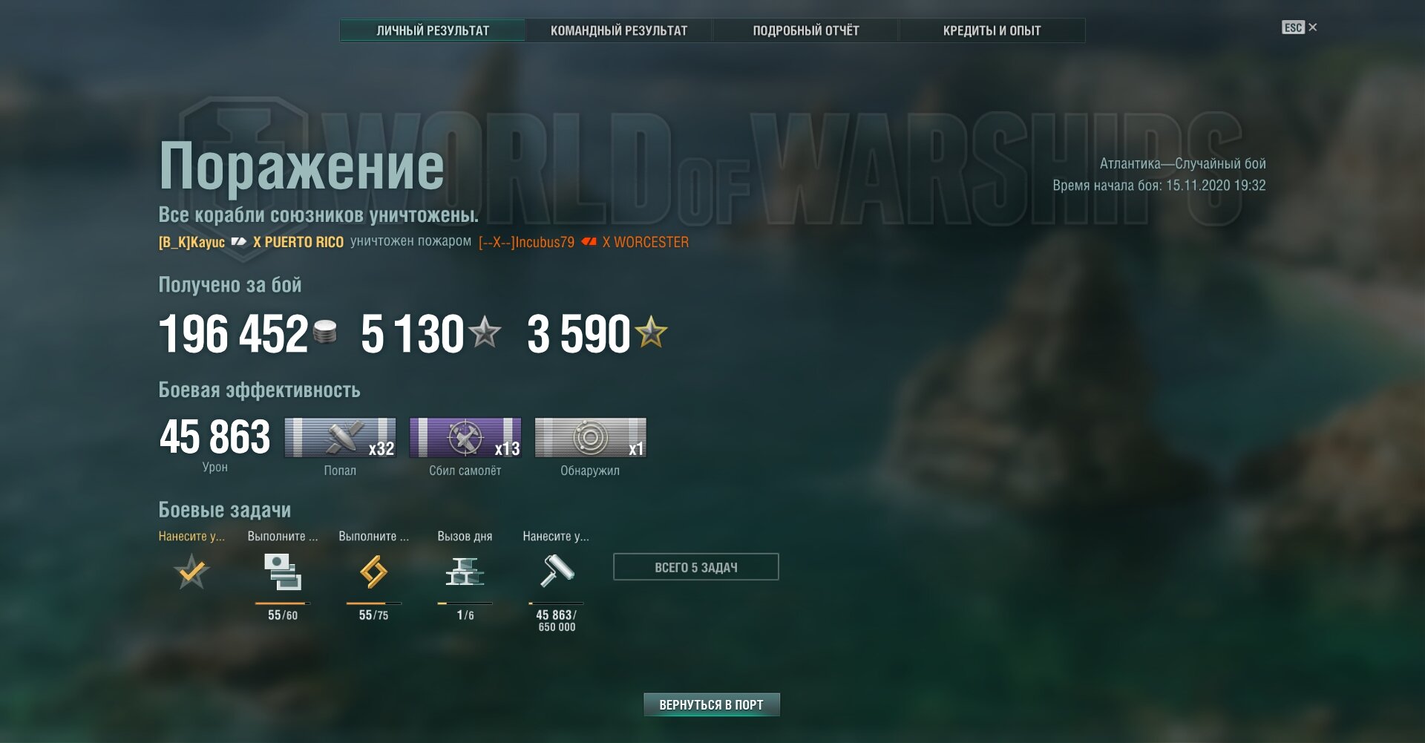Image resolution: width=1425 pixels, height=743 pixels.
Task: Select the spotted ribbon x1
Action: click(x=591, y=437)
